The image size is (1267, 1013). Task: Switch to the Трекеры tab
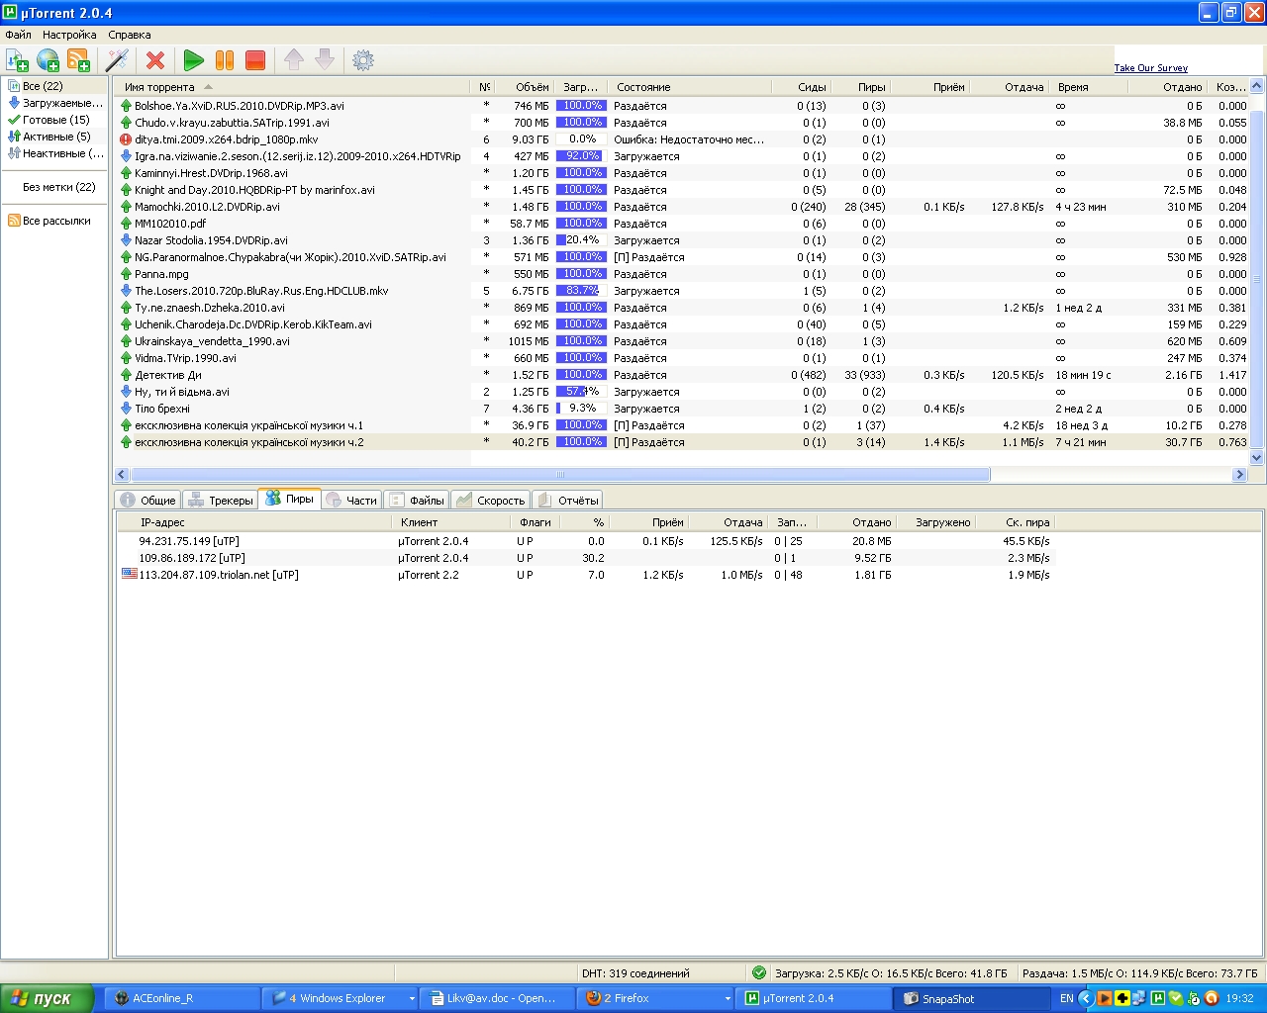(221, 500)
